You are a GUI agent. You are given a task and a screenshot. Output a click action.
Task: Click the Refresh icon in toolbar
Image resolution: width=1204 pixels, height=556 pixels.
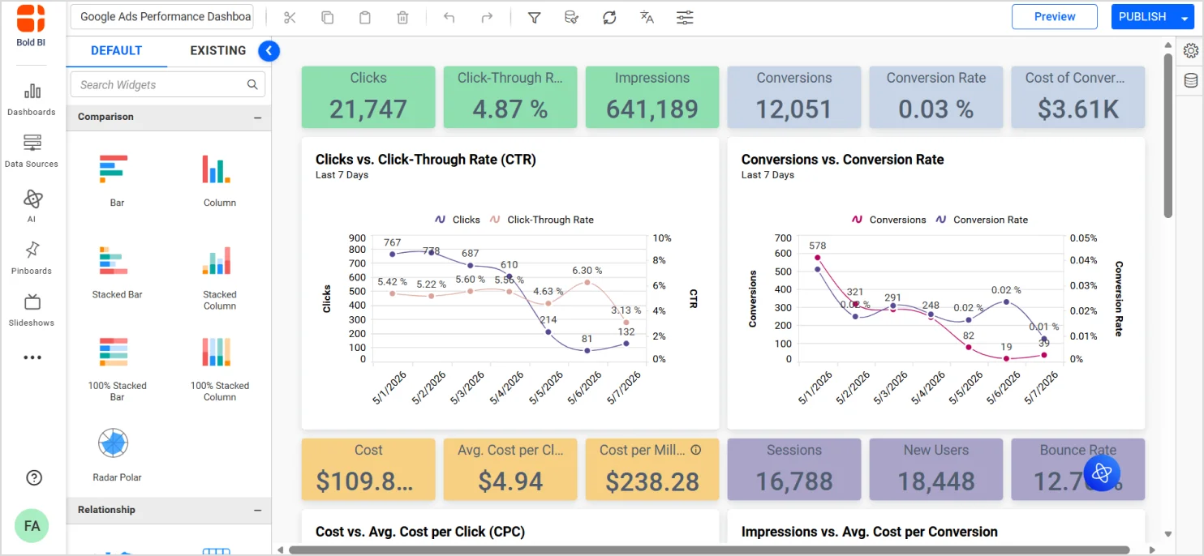(x=609, y=17)
